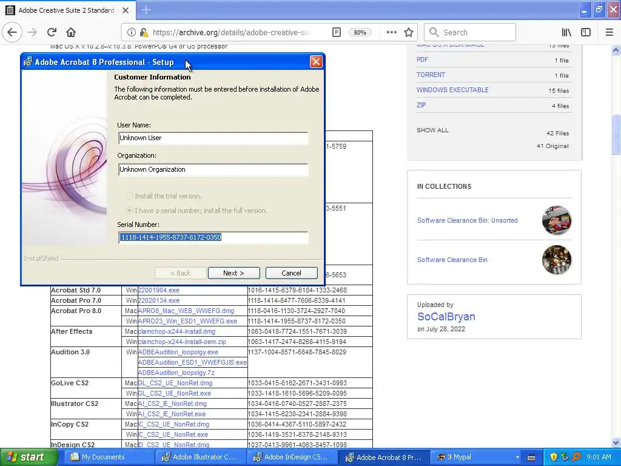
Task: Expand the 3 Mypal taskbar group
Action: [x=475, y=457]
